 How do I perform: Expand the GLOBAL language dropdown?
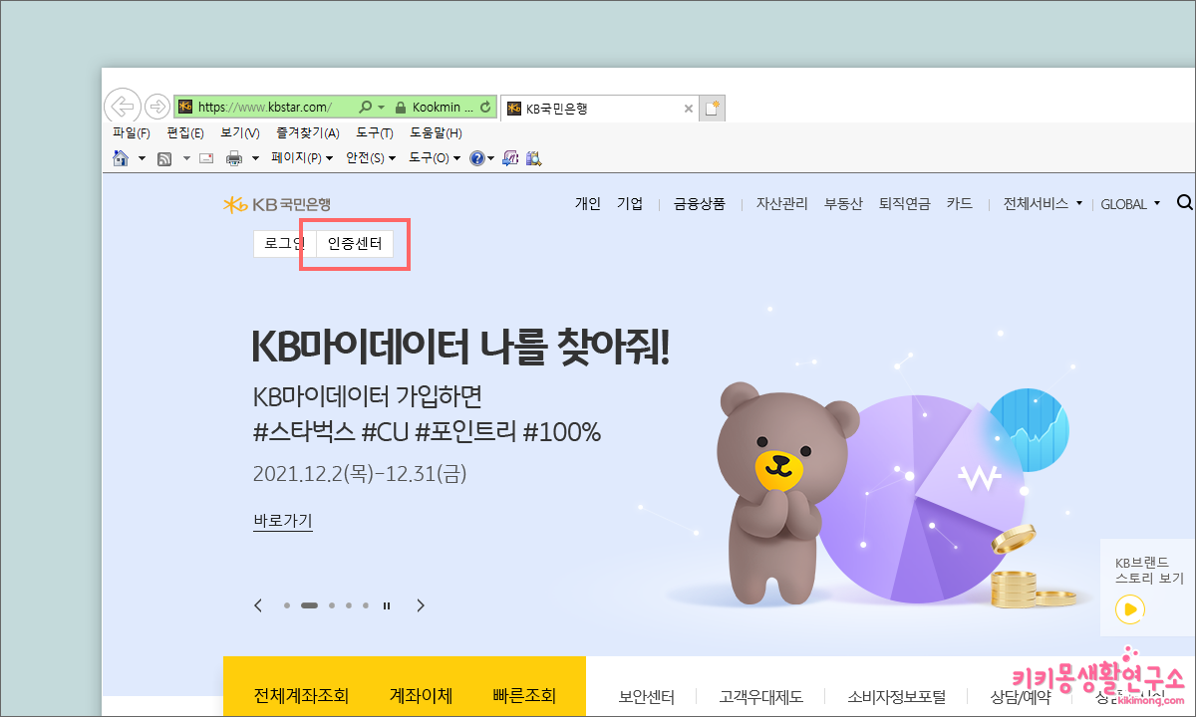point(1129,203)
